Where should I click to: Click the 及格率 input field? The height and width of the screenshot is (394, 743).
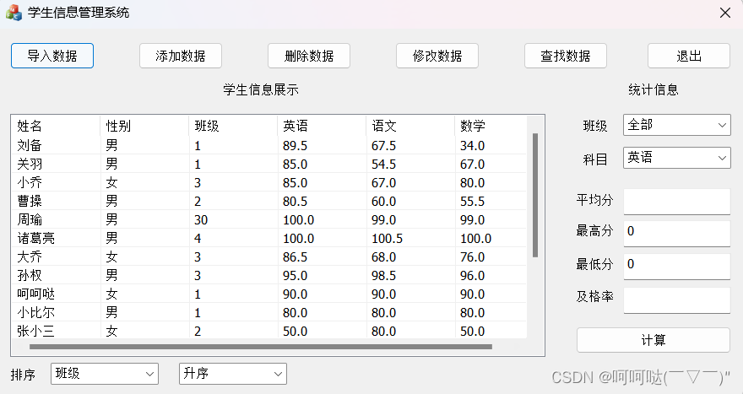tap(677, 300)
